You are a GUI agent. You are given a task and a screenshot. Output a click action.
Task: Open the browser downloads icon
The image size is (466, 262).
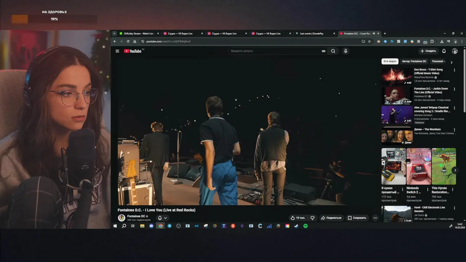[442, 41]
